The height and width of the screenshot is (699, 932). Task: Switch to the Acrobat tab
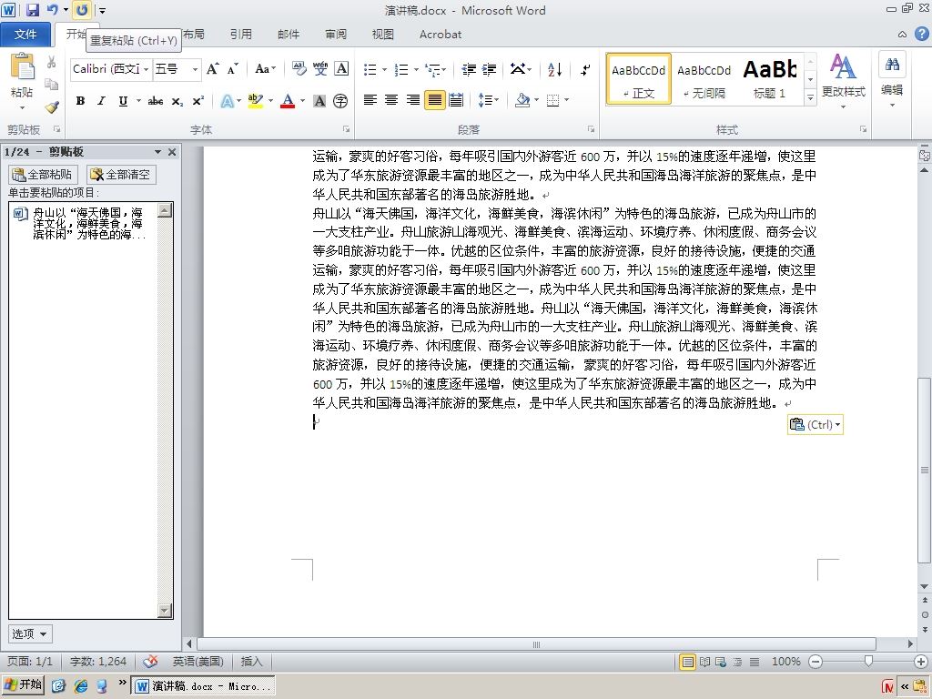[441, 35]
